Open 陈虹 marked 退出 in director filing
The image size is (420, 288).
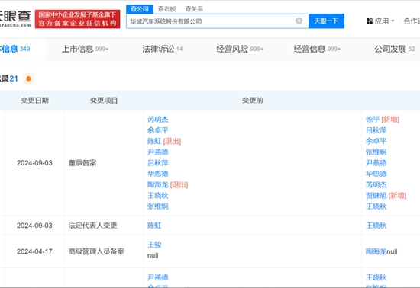pyautogui.click(x=154, y=141)
